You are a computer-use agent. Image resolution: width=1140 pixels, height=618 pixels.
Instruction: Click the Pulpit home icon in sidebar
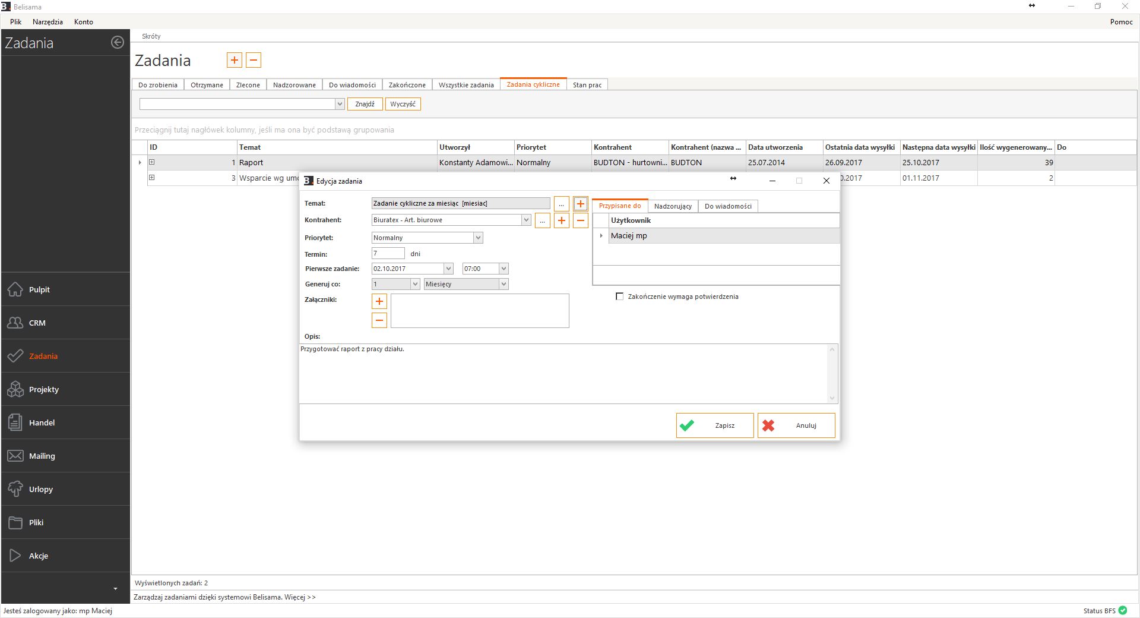click(x=15, y=289)
